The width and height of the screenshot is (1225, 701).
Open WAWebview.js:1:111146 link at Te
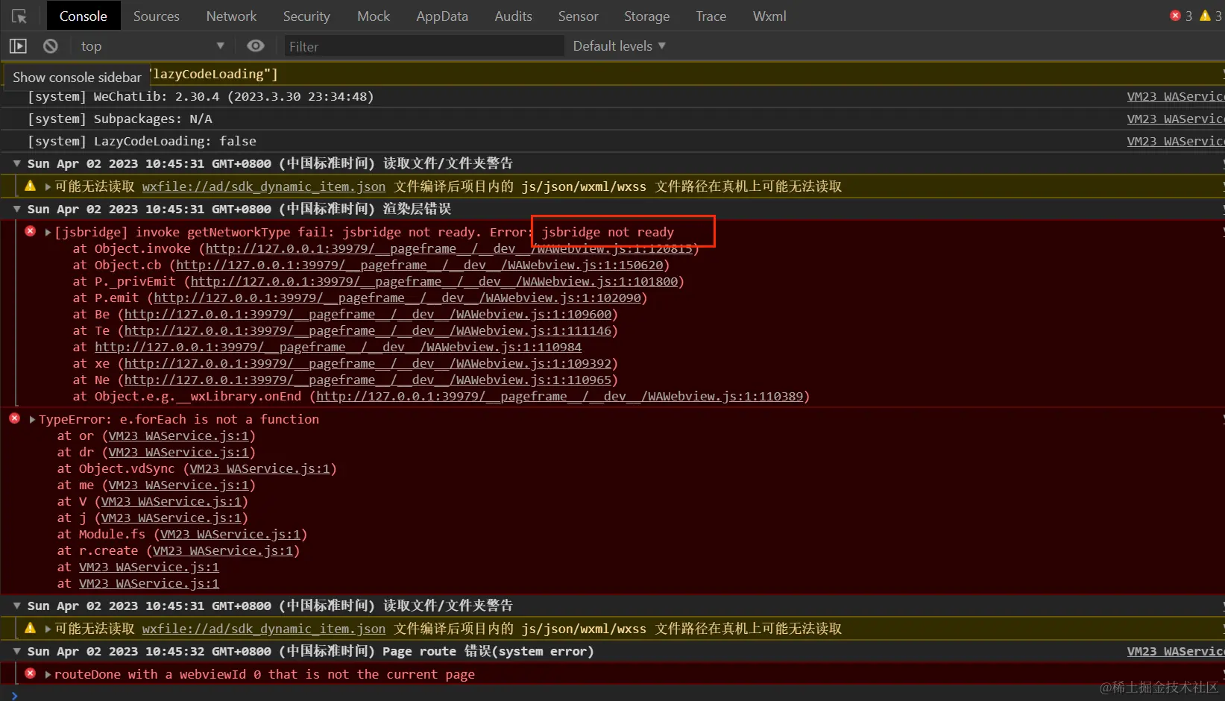tap(368, 330)
